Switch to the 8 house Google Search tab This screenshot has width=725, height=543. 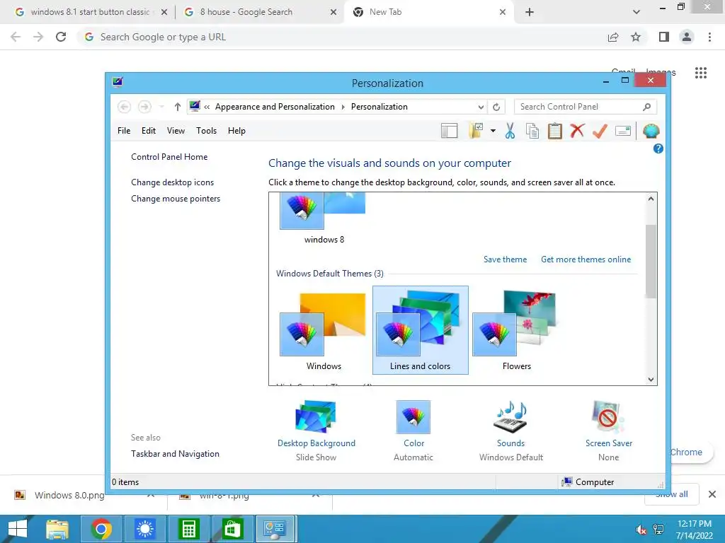pos(261,12)
